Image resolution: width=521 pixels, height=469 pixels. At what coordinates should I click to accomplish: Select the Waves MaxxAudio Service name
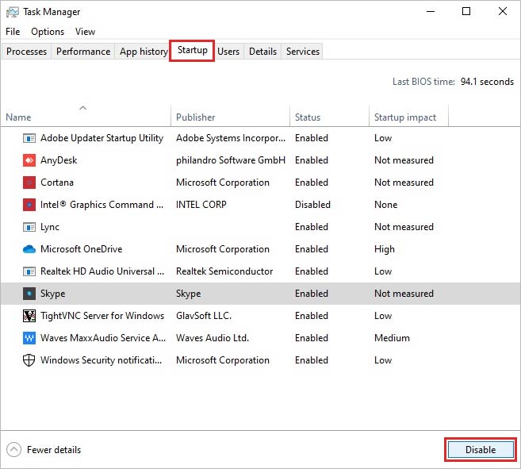click(x=103, y=338)
